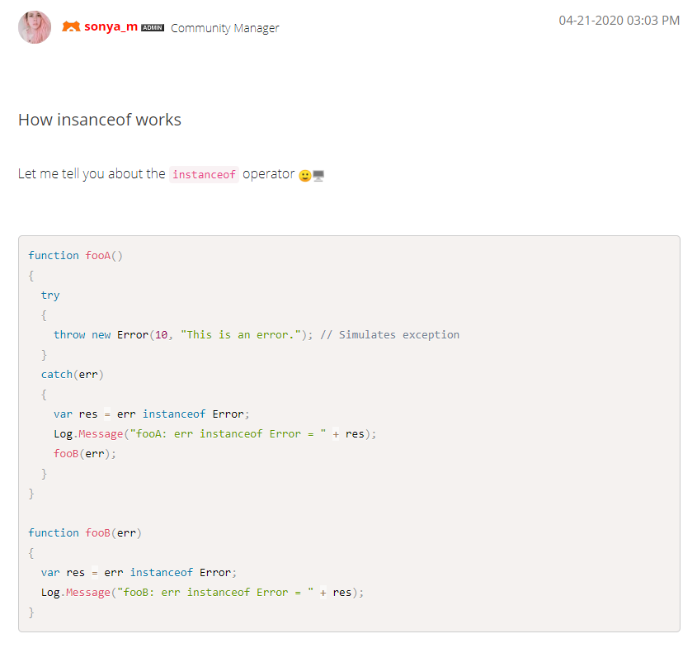Screen dimensions: 697x648
Task: Click sonya_m's profile avatar picture
Action: pyautogui.click(x=35, y=28)
